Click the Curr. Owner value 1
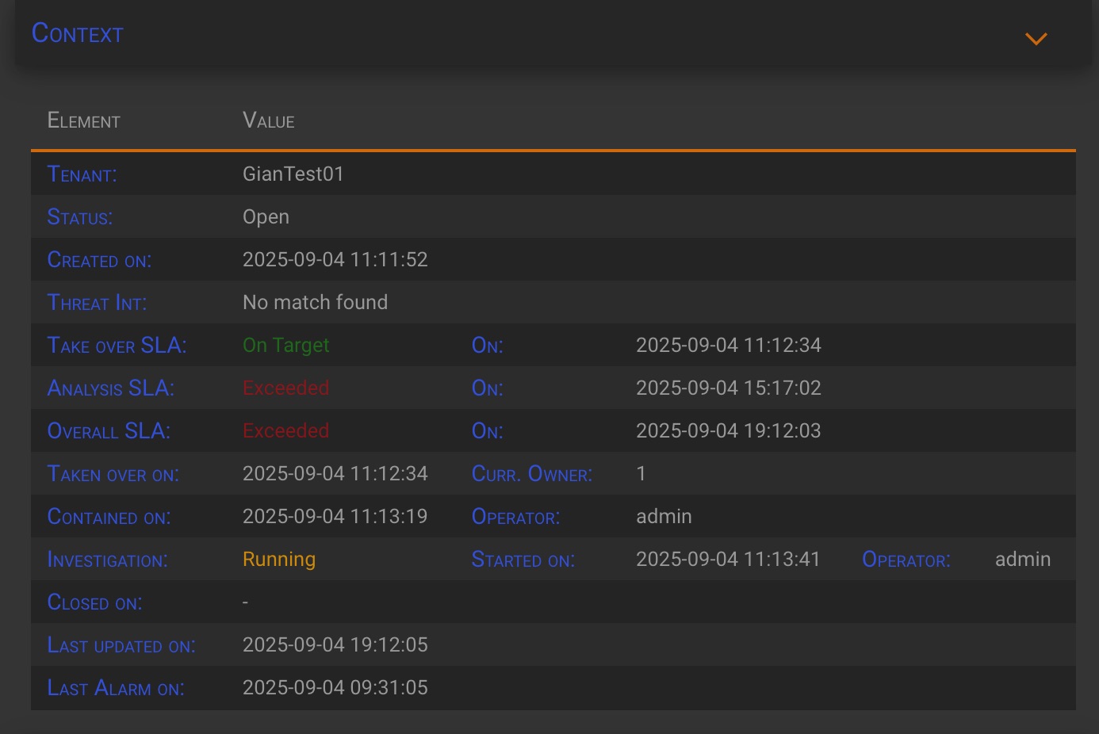Viewport: 1099px width, 734px height. pos(641,474)
